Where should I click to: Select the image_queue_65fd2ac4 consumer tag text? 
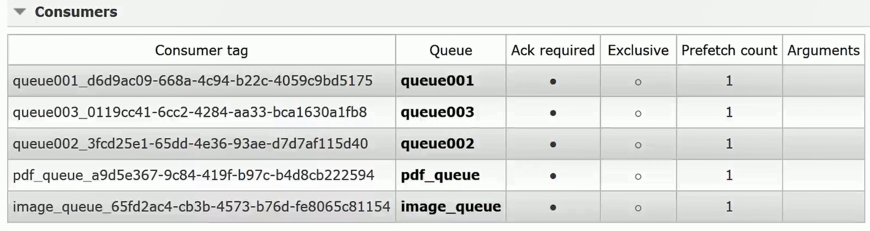201,207
